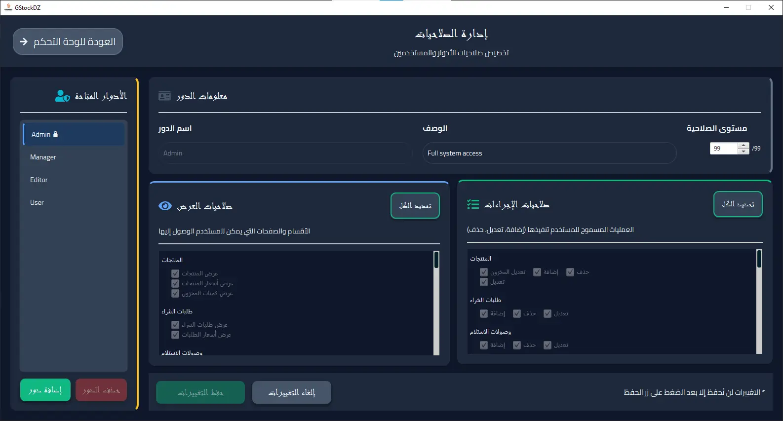Viewport: 783px width, 421px height.
Task: Select the User role
Action: pyautogui.click(x=74, y=202)
